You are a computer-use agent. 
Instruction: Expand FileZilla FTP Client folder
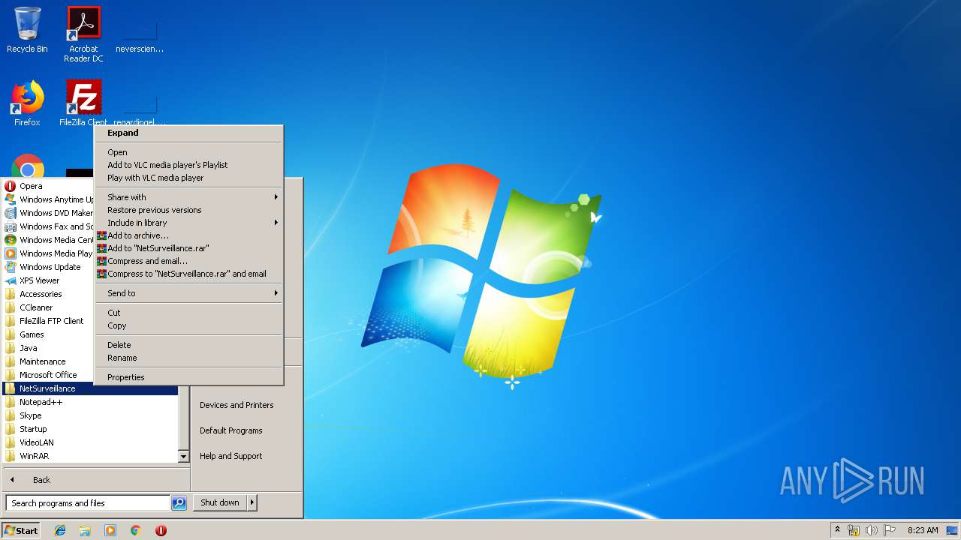[49, 321]
